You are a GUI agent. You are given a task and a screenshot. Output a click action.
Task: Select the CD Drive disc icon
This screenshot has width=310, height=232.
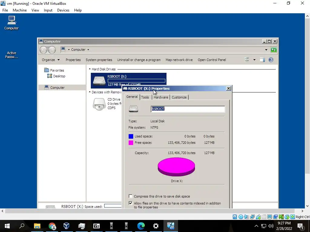click(x=99, y=104)
